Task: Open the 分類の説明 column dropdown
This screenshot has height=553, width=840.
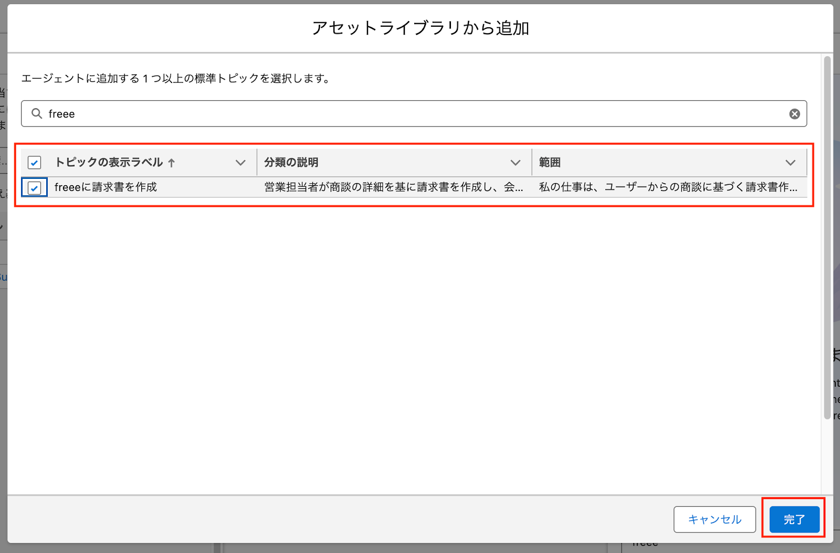Action: tap(516, 163)
